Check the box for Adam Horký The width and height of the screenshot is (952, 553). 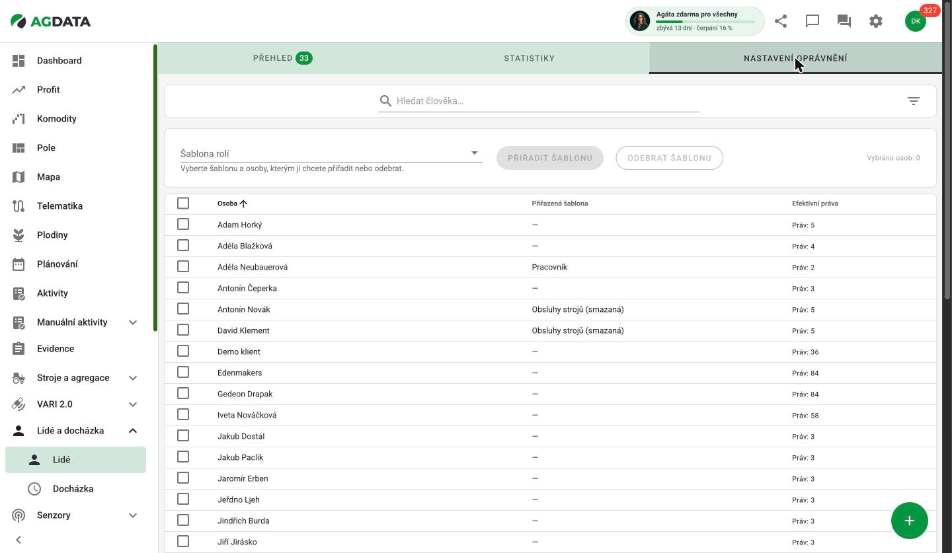click(x=183, y=224)
